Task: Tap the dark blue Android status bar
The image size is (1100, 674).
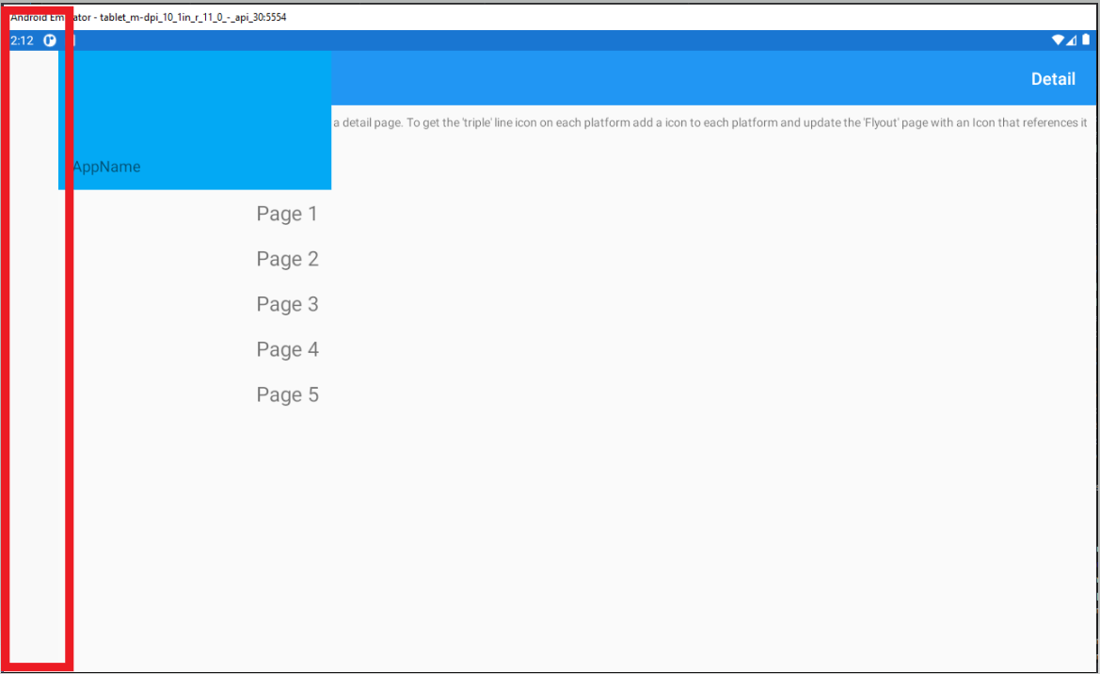Action: click(565, 40)
